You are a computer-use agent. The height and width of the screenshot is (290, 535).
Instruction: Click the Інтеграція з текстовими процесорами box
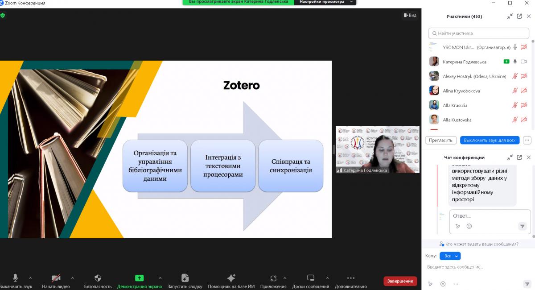point(223,166)
